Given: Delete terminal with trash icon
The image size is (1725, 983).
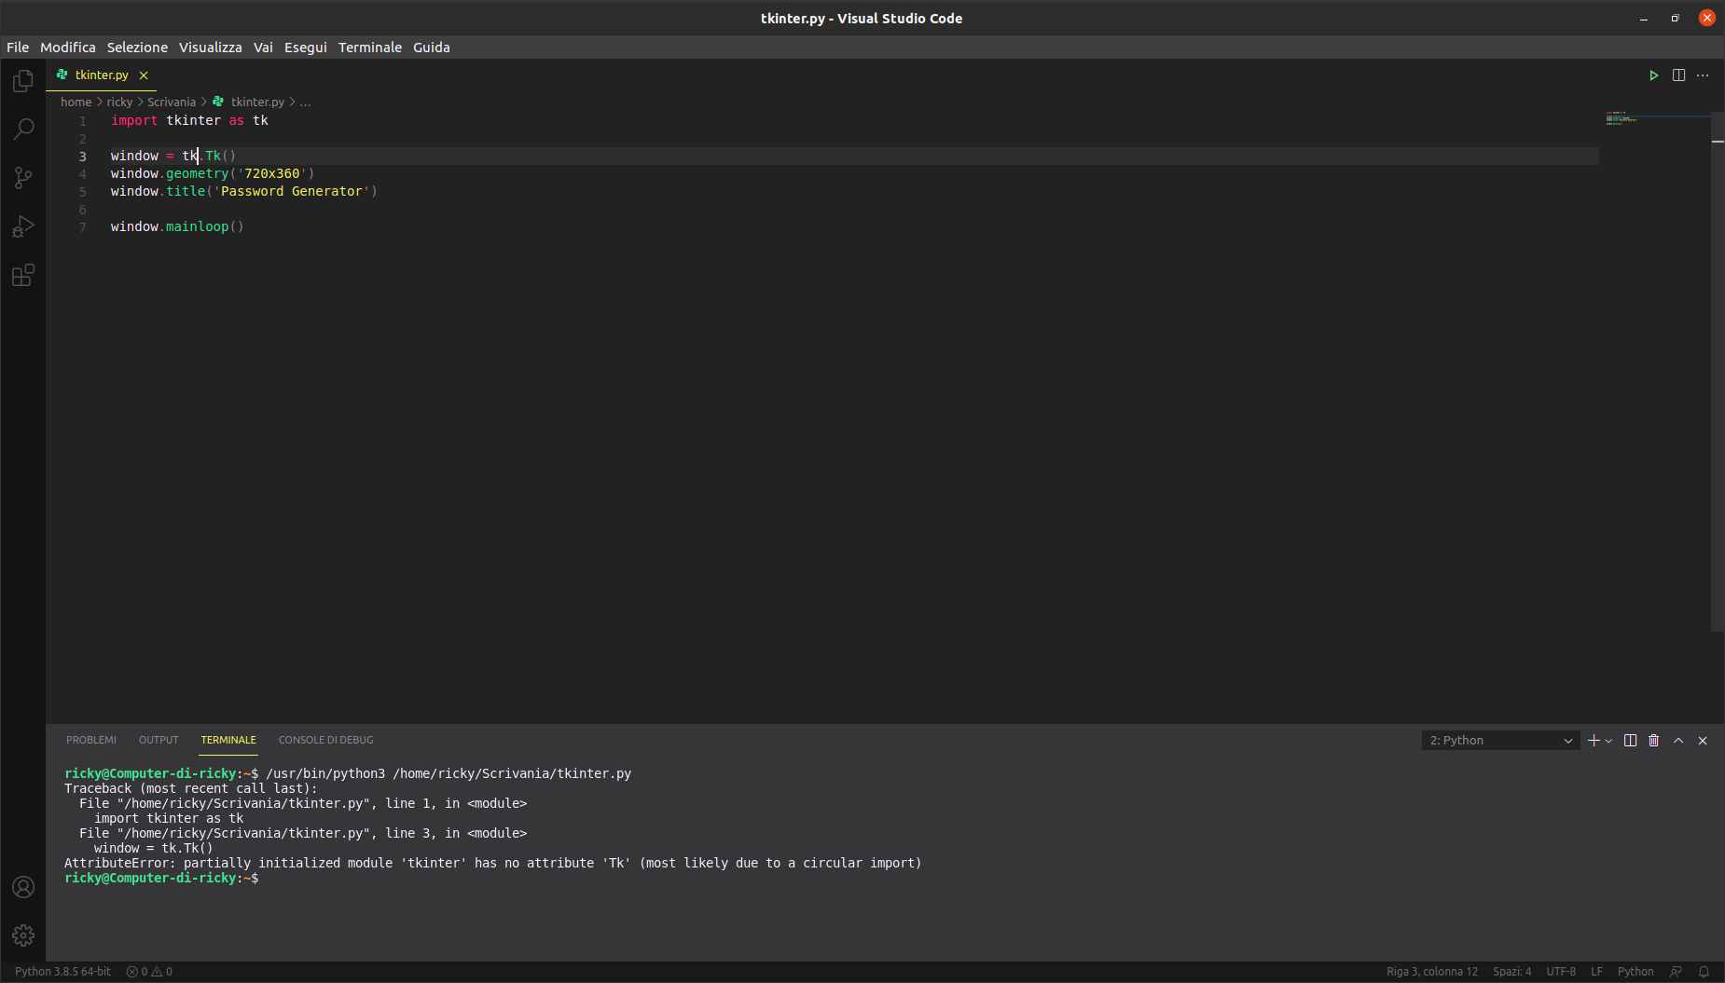Looking at the screenshot, I should point(1654,741).
